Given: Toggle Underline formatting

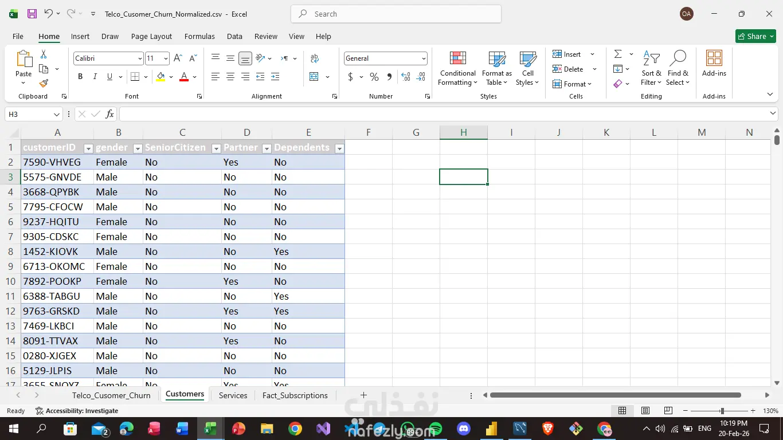Looking at the screenshot, I should [x=109, y=77].
